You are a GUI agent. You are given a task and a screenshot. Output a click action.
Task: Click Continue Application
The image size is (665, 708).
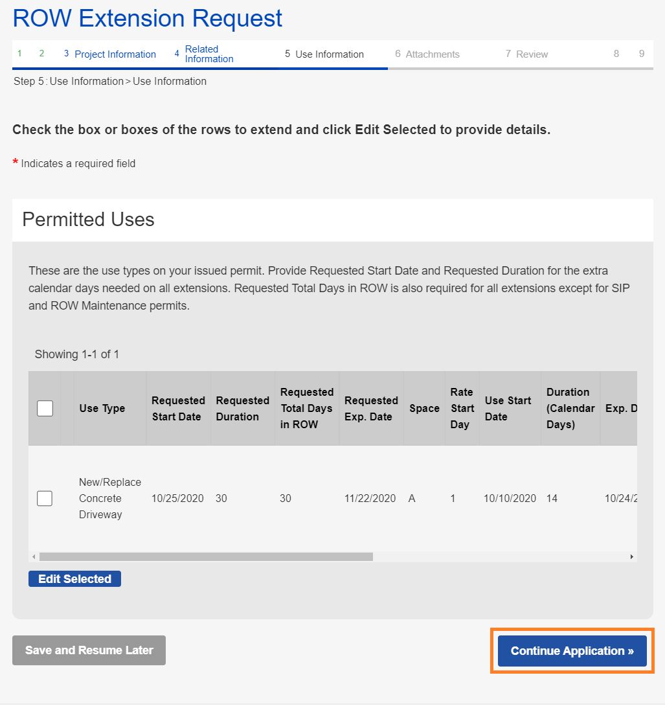tap(571, 650)
